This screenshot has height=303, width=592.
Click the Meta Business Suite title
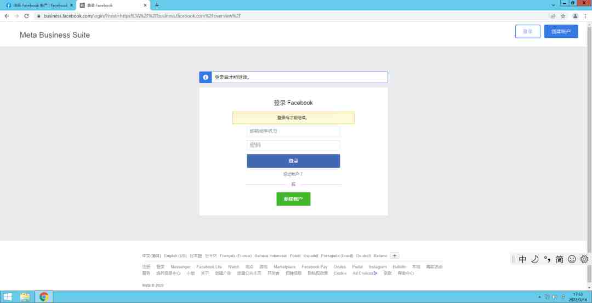55,35
